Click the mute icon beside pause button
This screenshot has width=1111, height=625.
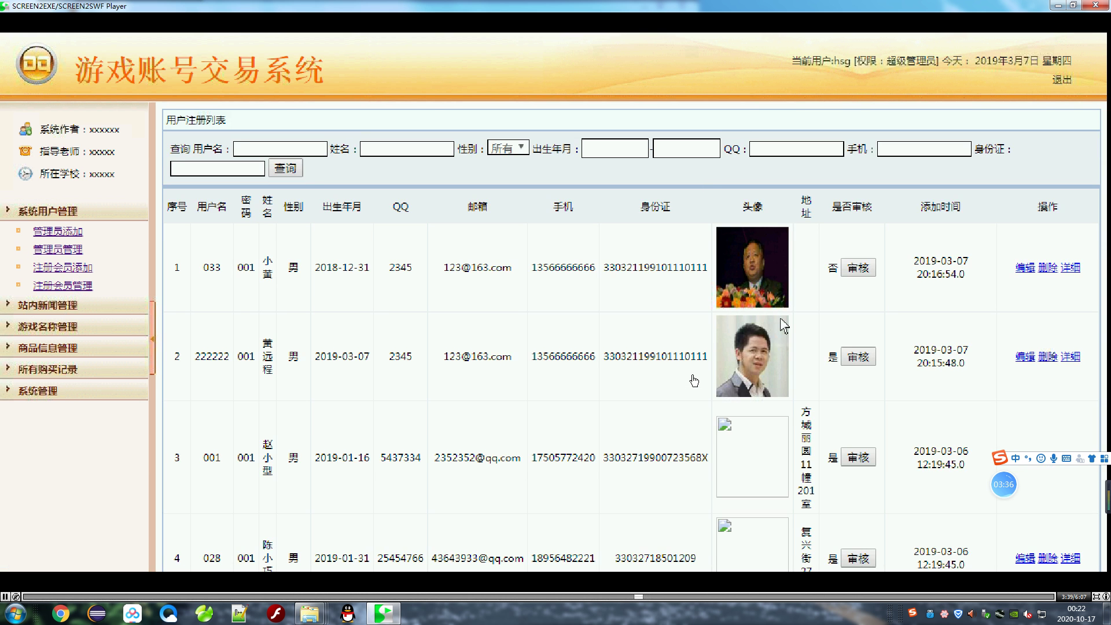[16, 597]
